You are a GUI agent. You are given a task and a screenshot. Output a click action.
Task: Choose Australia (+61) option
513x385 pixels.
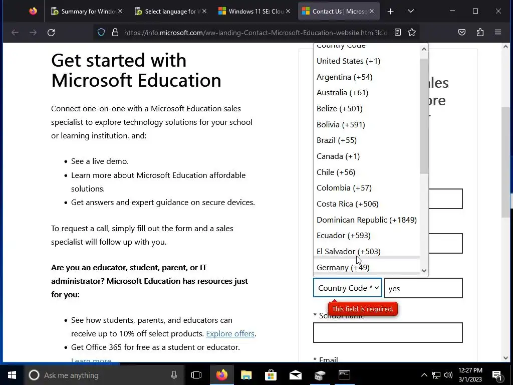coord(366,93)
